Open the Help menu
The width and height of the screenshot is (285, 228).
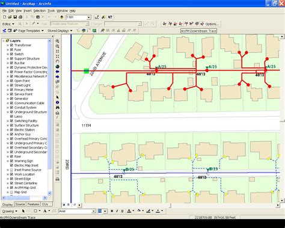[72, 11]
